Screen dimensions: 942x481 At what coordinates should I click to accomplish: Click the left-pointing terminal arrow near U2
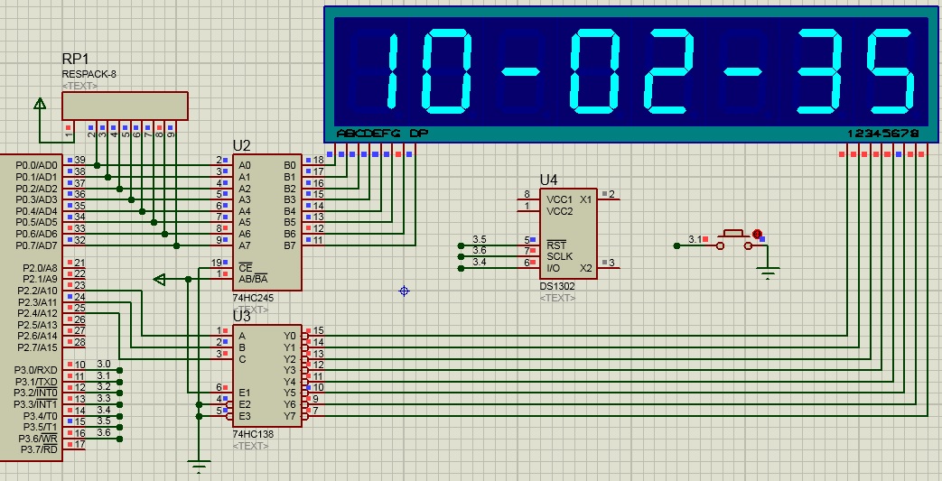click(x=160, y=279)
